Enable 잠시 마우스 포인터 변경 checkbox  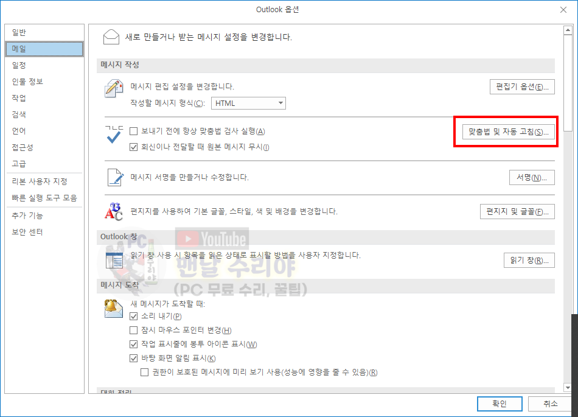134,331
